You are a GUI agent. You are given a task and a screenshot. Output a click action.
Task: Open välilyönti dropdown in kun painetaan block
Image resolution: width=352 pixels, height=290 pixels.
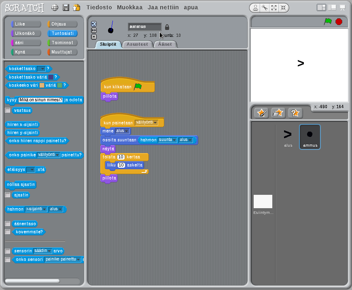[155, 123]
